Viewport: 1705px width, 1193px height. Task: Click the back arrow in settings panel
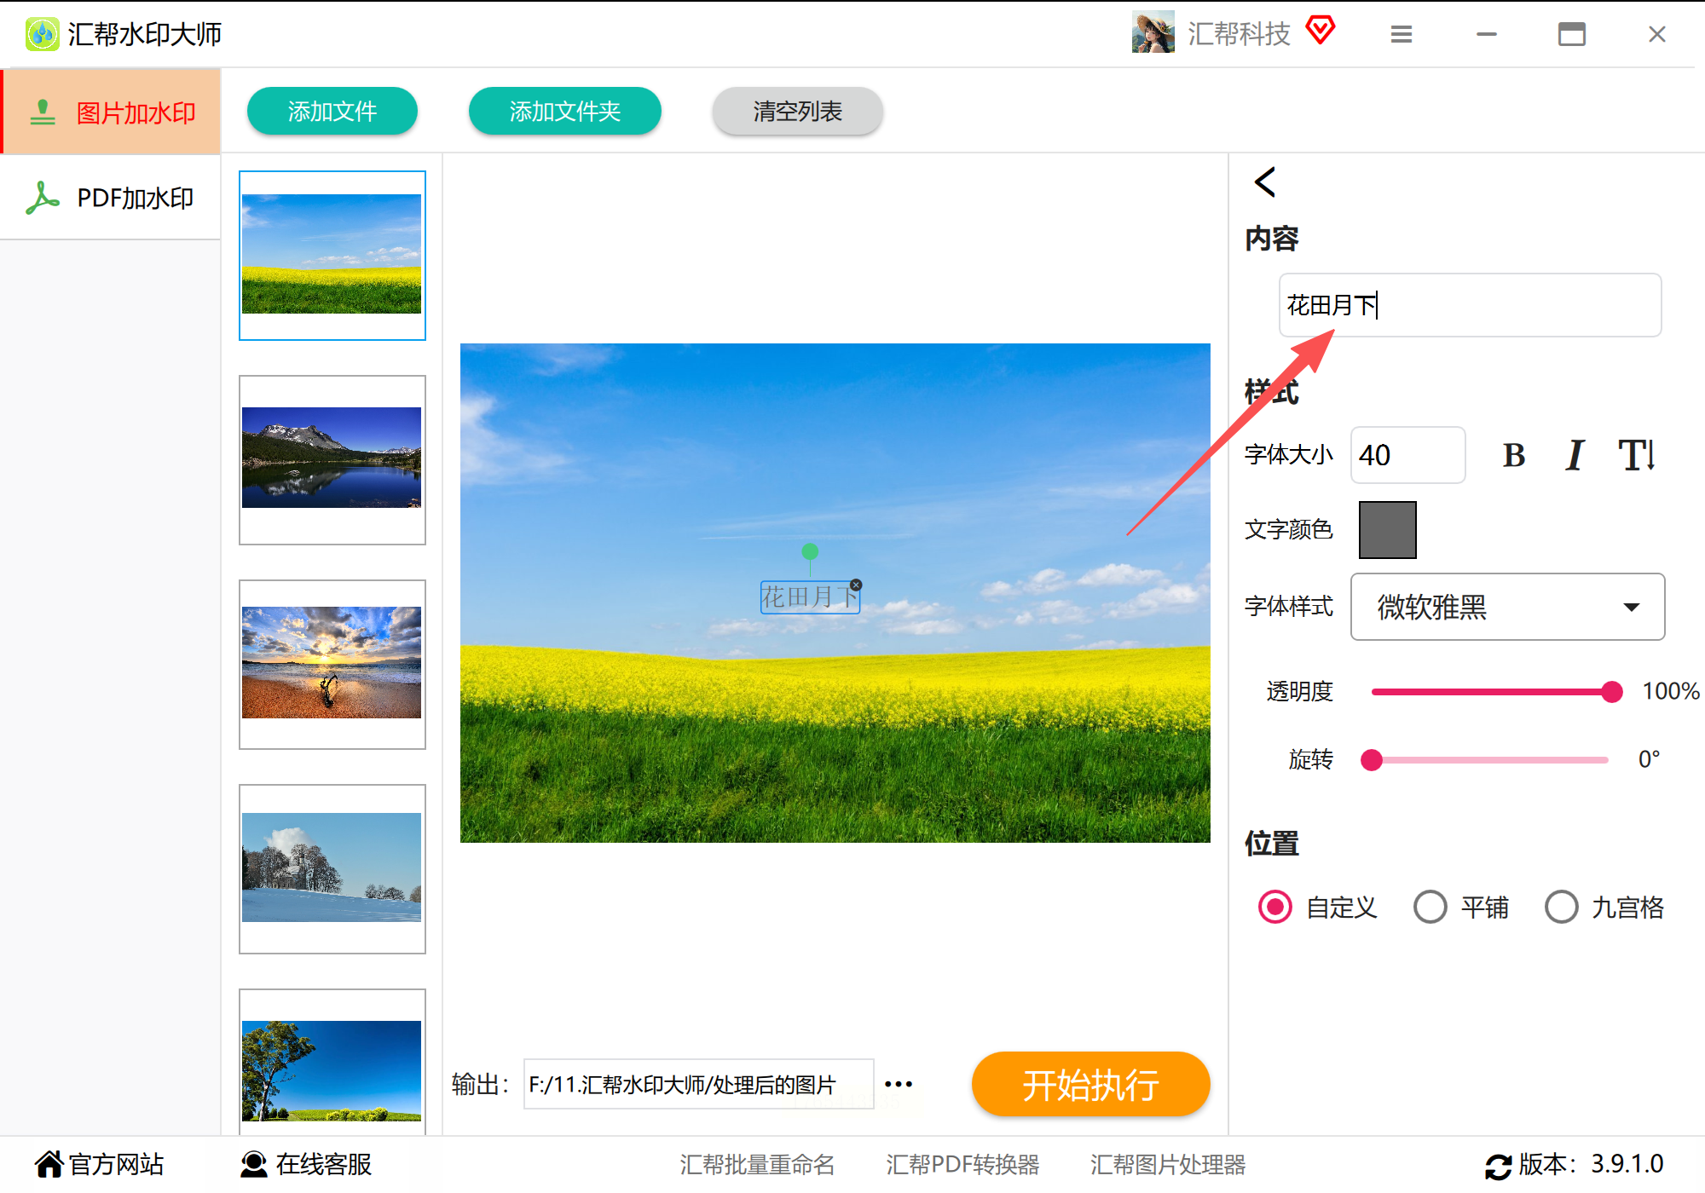click(x=1265, y=182)
